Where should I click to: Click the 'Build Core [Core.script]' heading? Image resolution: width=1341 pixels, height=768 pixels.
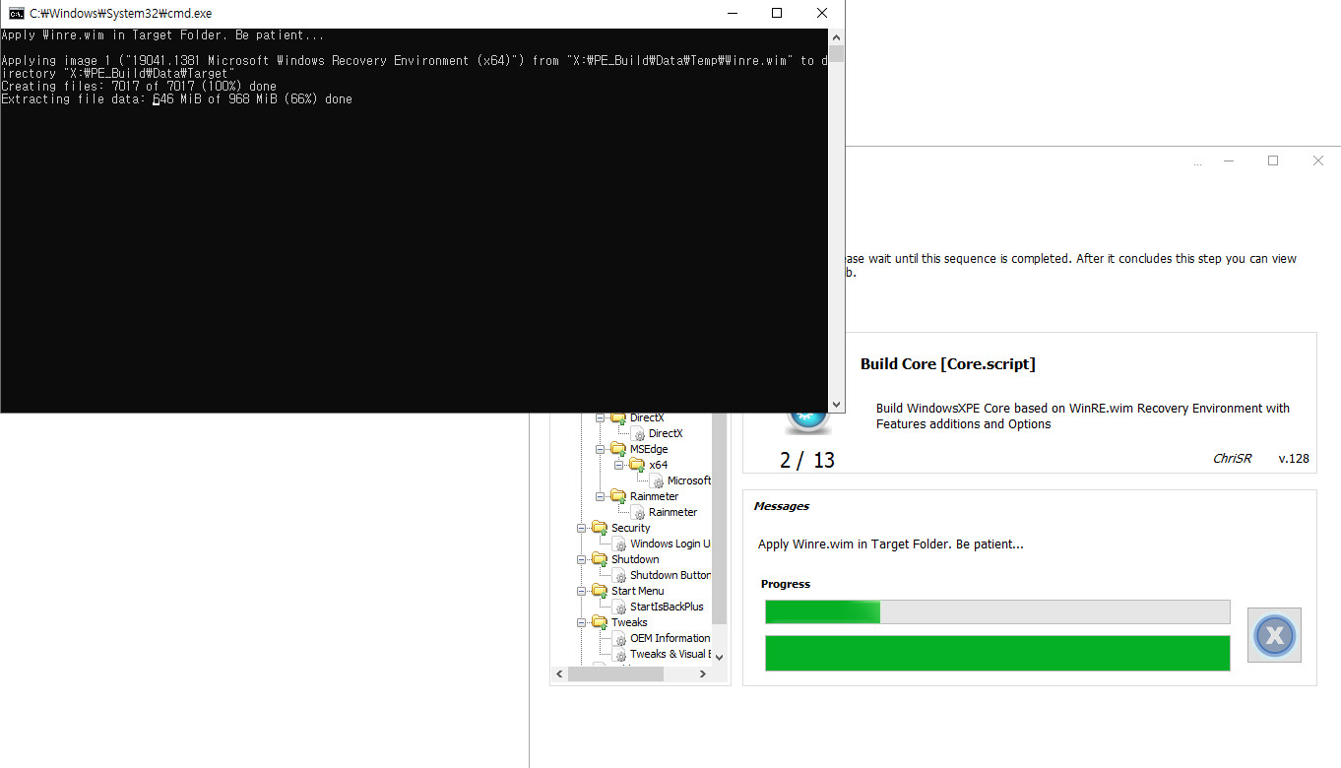point(948,364)
